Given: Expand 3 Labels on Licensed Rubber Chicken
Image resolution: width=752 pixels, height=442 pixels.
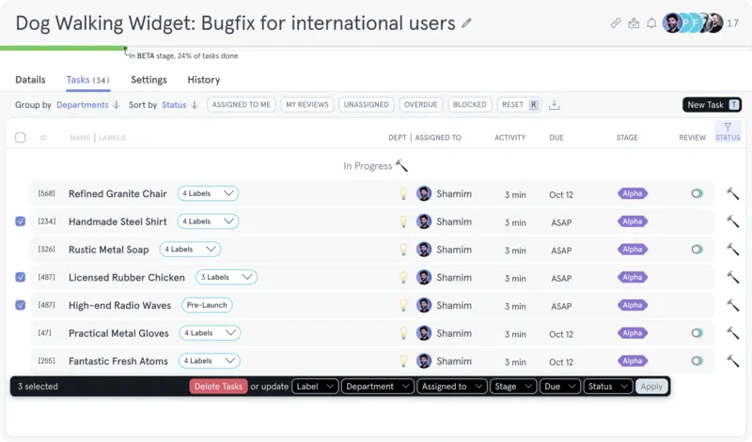Looking at the screenshot, I should point(227,277).
